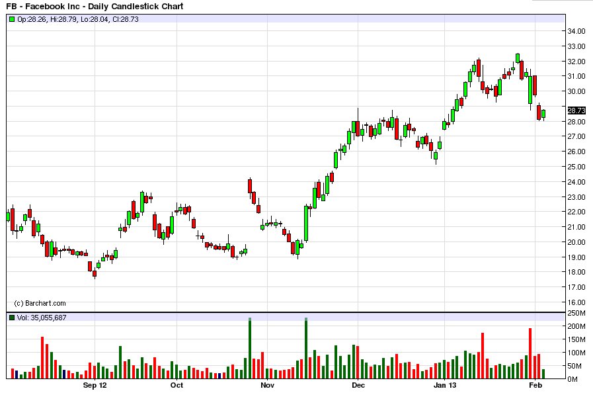Click the volume readout 'Vol: 35,055,687'

pyautogui.click(x=42, y=318)
